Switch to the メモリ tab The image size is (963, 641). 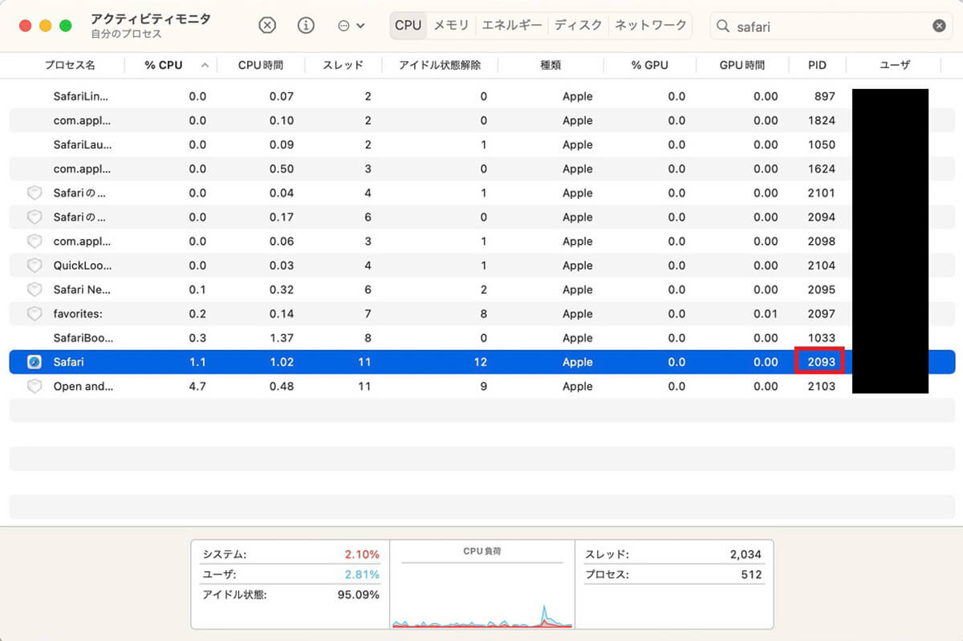tap(451, 26)
